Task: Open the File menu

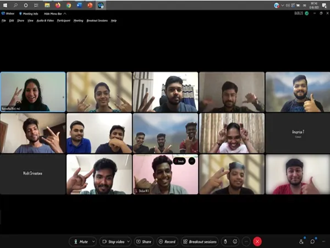Action: tap(3, 20)
